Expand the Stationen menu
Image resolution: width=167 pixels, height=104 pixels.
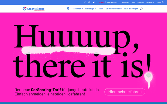coord(78,9)
